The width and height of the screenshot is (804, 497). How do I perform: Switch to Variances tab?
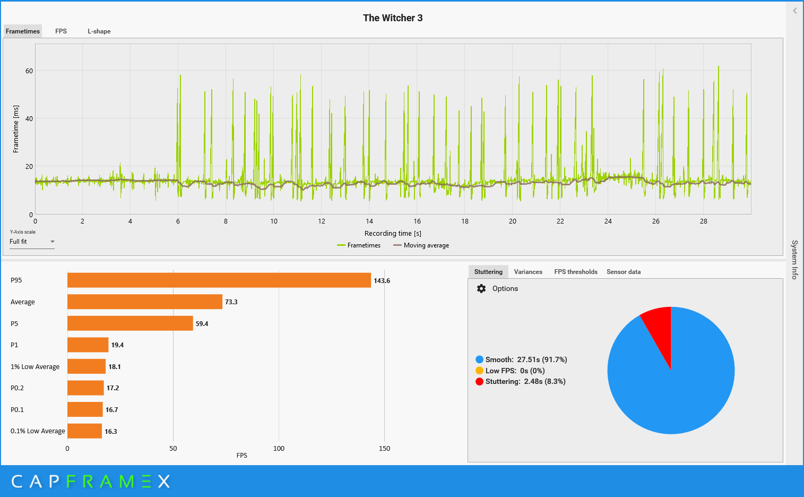point(528,272)
